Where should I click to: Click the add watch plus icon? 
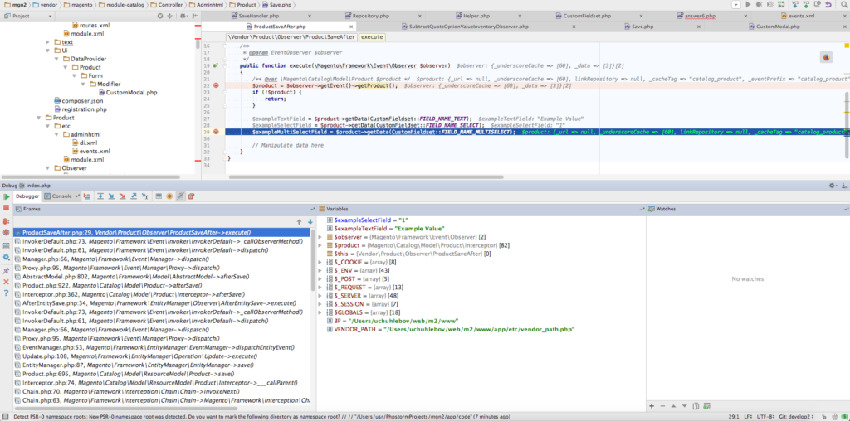click(652, 405)
